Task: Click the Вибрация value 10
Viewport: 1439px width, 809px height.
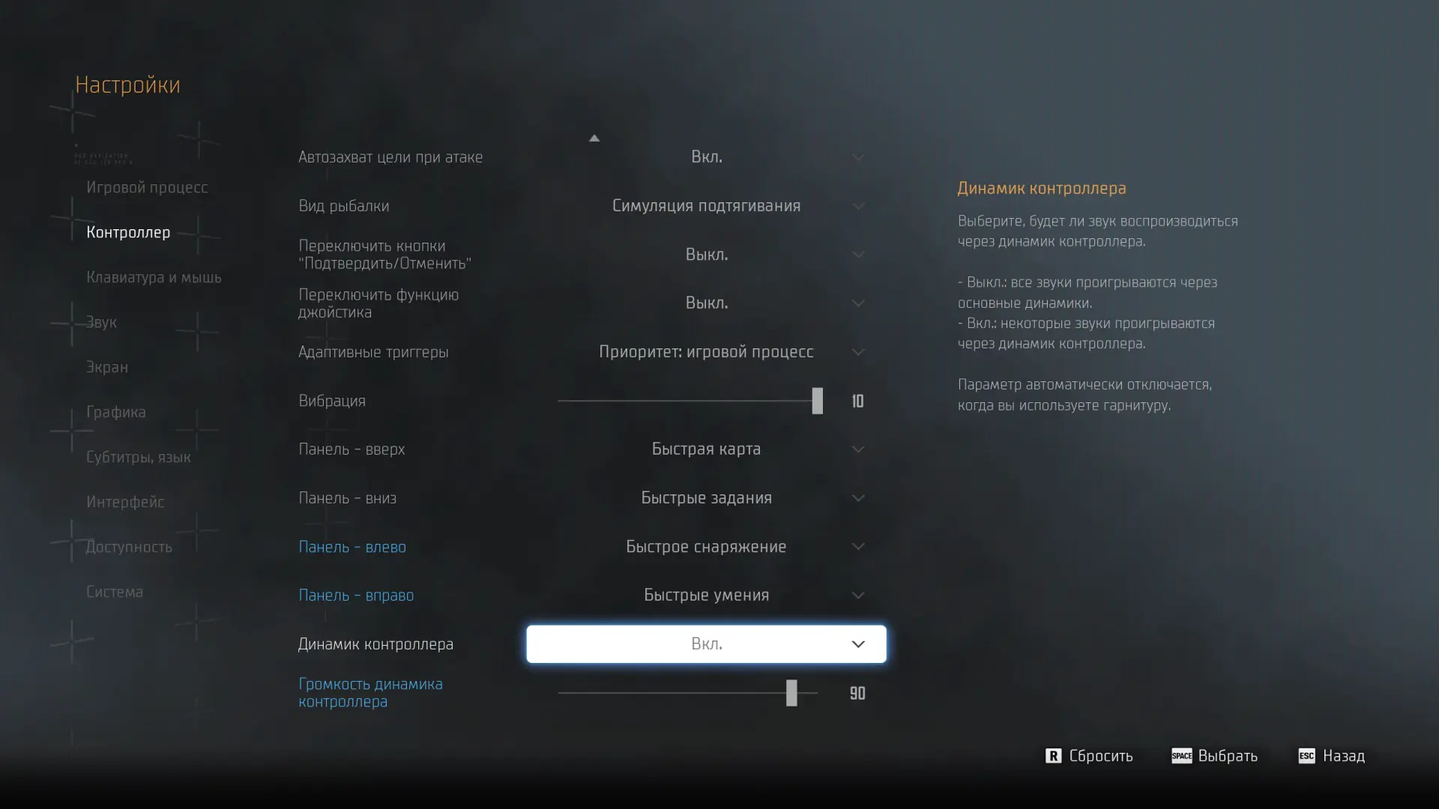Action: (x=858, y=401)
